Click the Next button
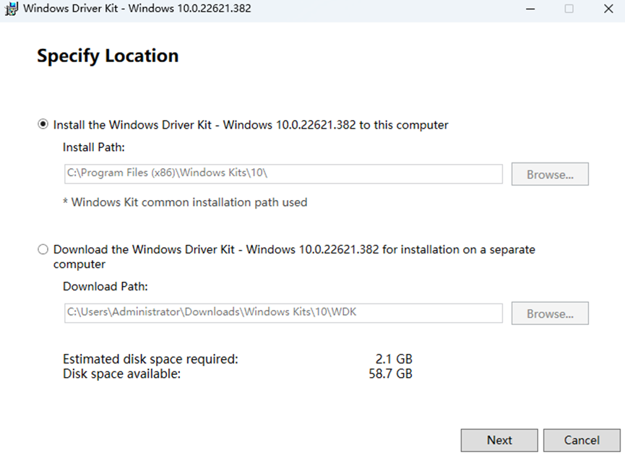The width and height of the screenshot is (625, 458). (499, 440)
